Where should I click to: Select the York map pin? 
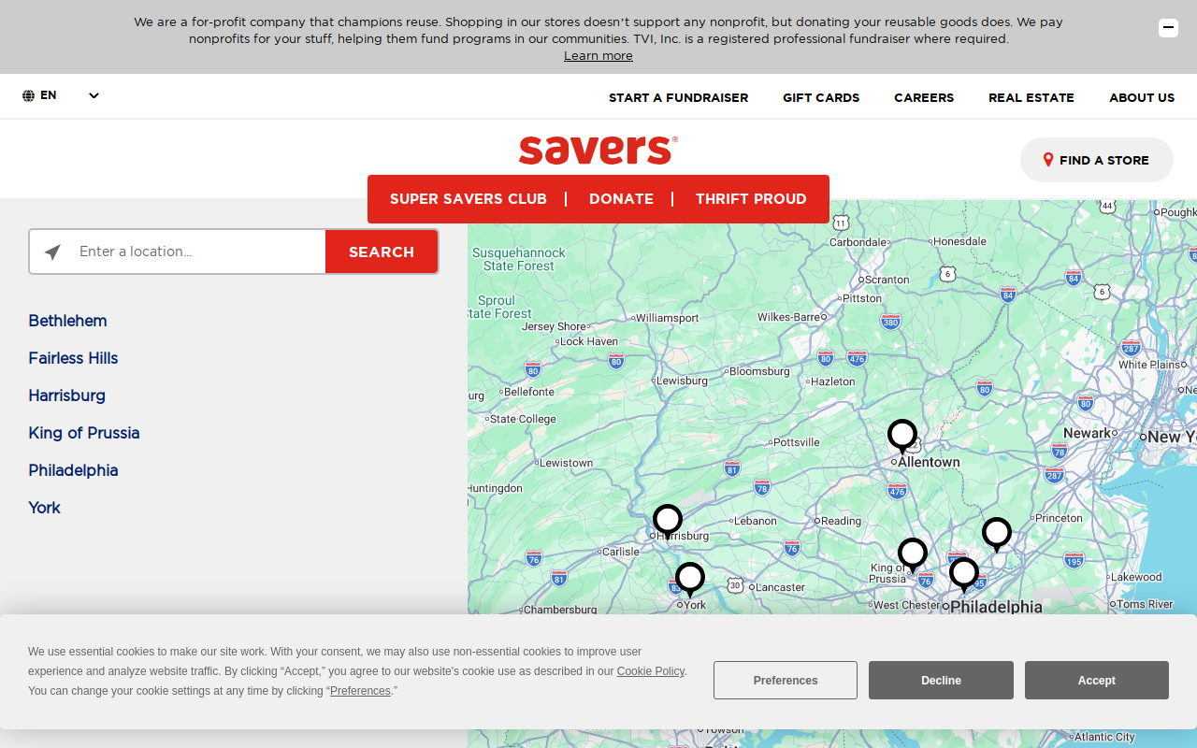click(690, 579)
